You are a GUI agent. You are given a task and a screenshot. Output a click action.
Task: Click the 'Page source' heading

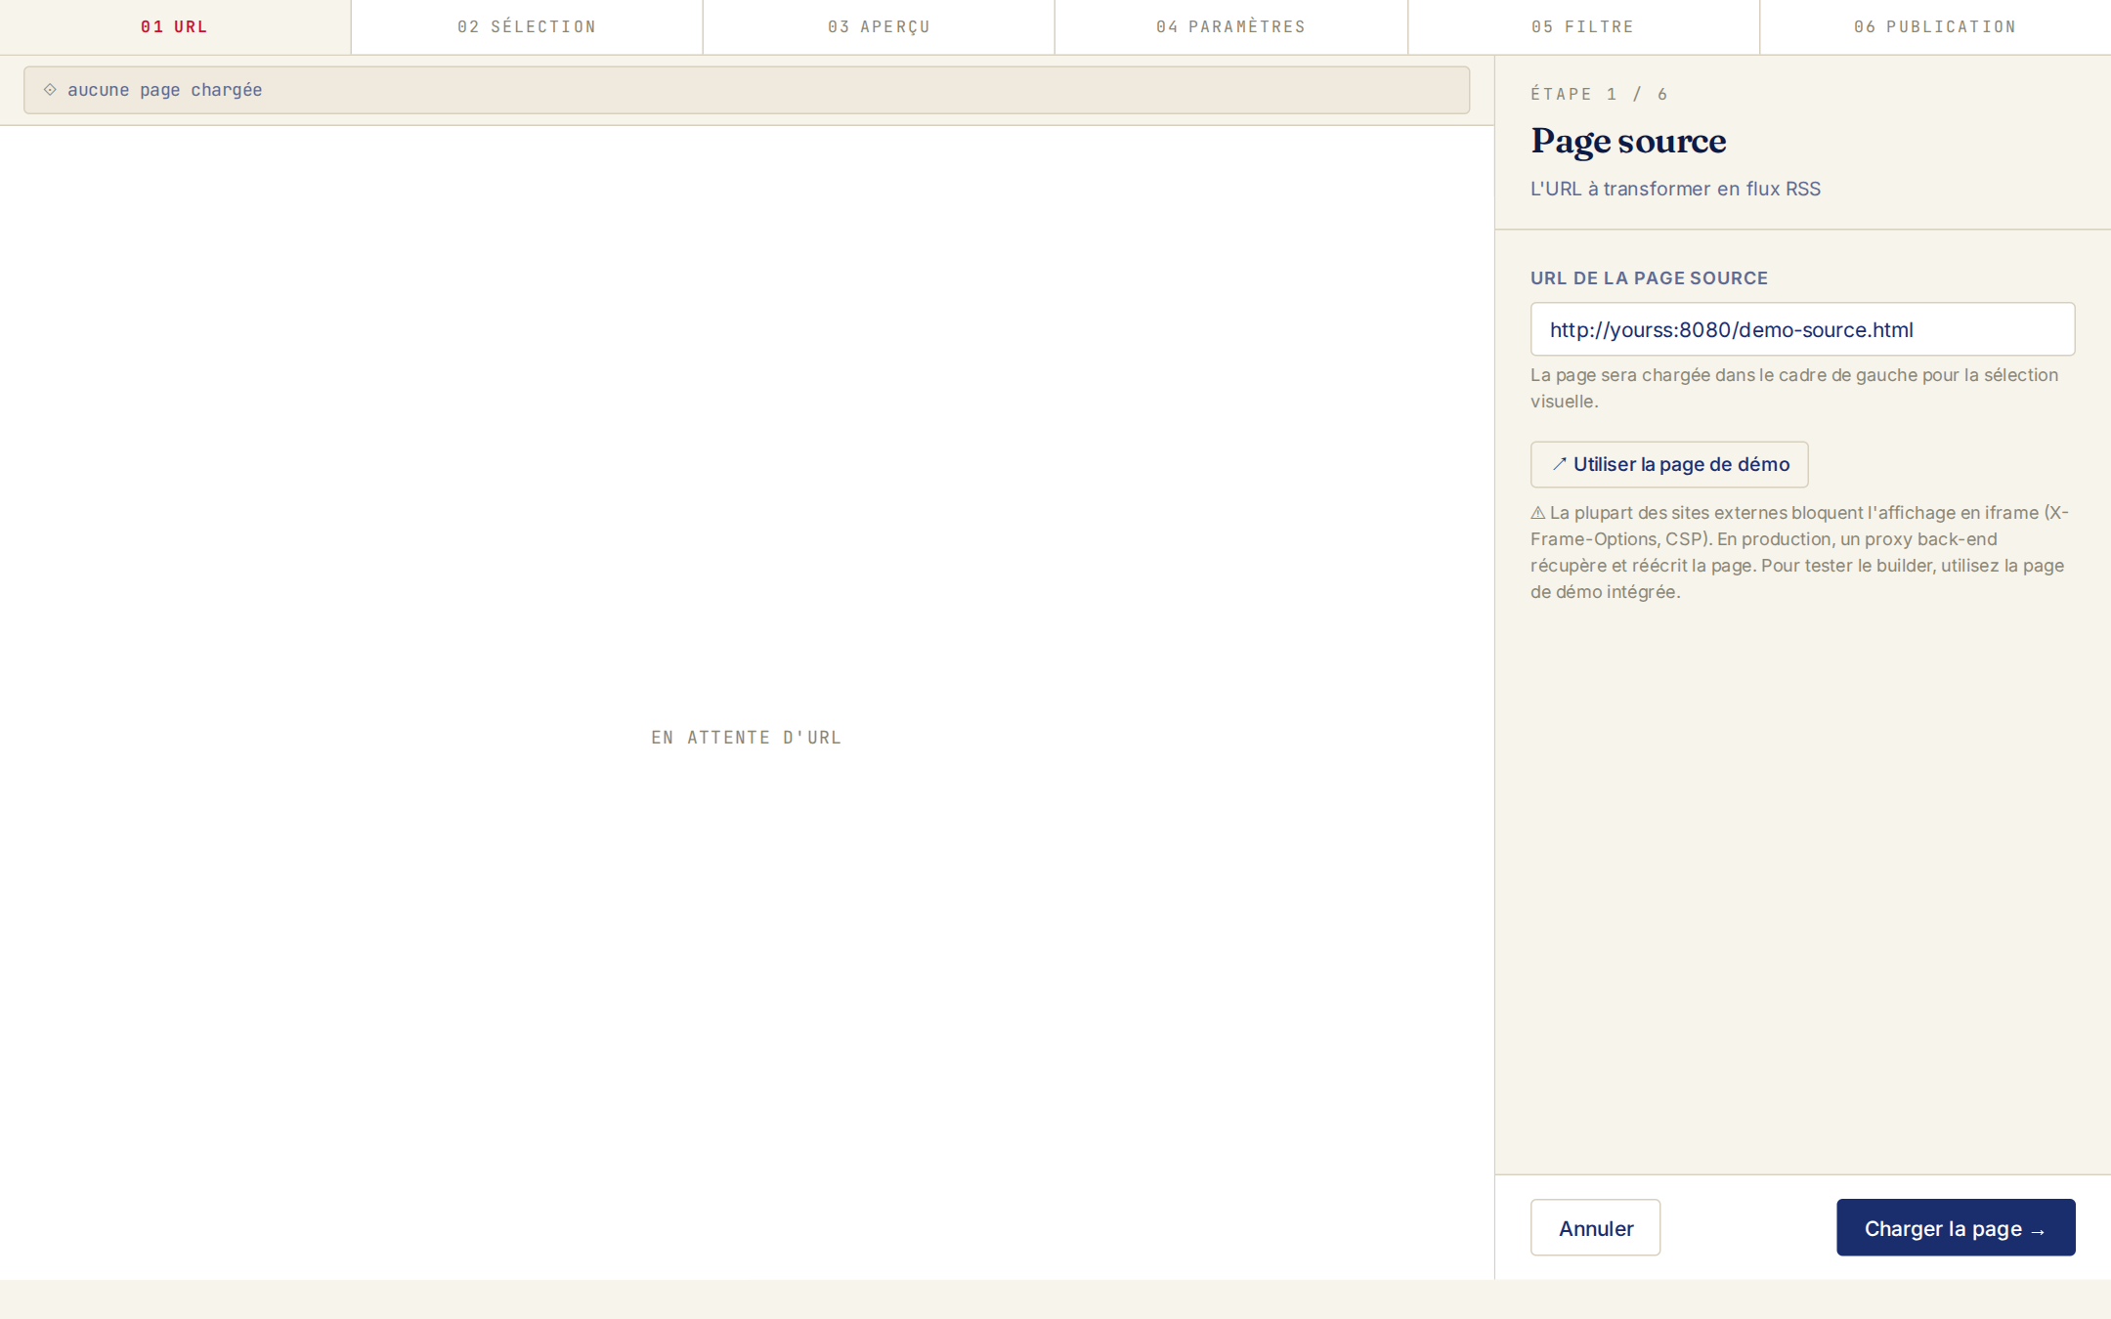[1628, 141]
